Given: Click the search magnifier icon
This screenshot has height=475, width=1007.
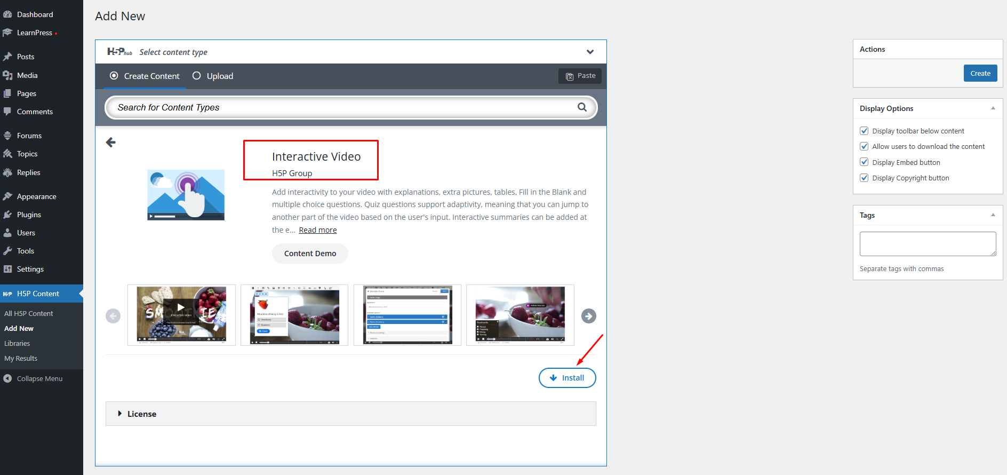Looking at the screenshot, I should tap(582, 107).
